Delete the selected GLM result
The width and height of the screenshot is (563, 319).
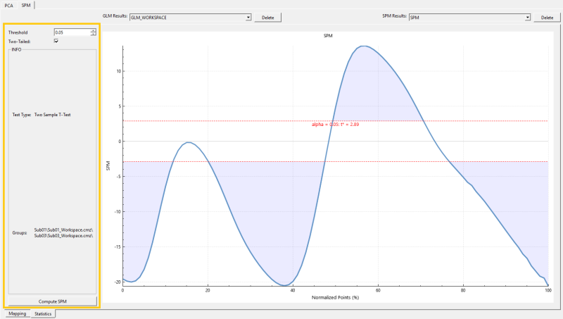click(268, 17)
